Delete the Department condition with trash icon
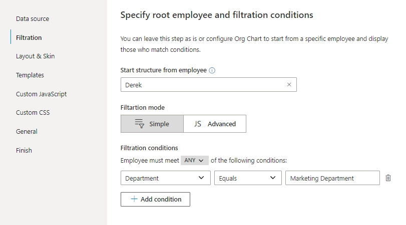The width and height of the screenshot is (406, 225). pyautogui.click(x=388, y=178)
